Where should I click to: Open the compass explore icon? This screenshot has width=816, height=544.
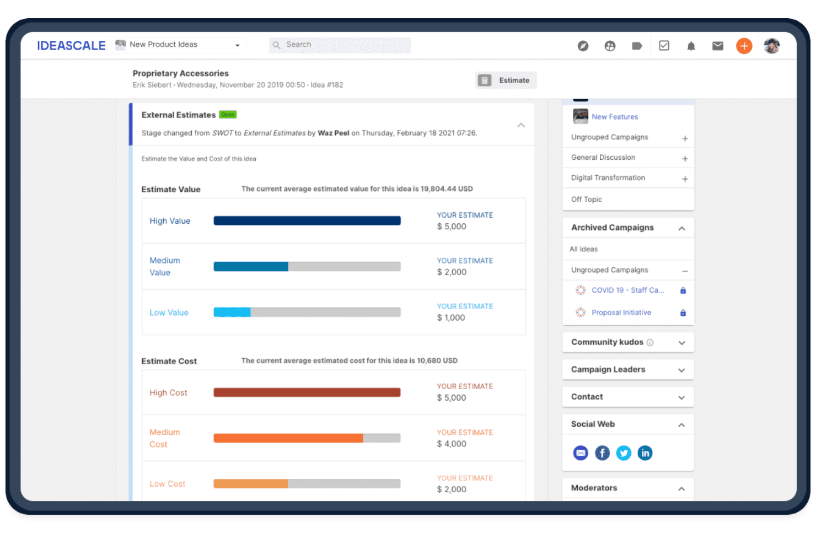point(583,46)
